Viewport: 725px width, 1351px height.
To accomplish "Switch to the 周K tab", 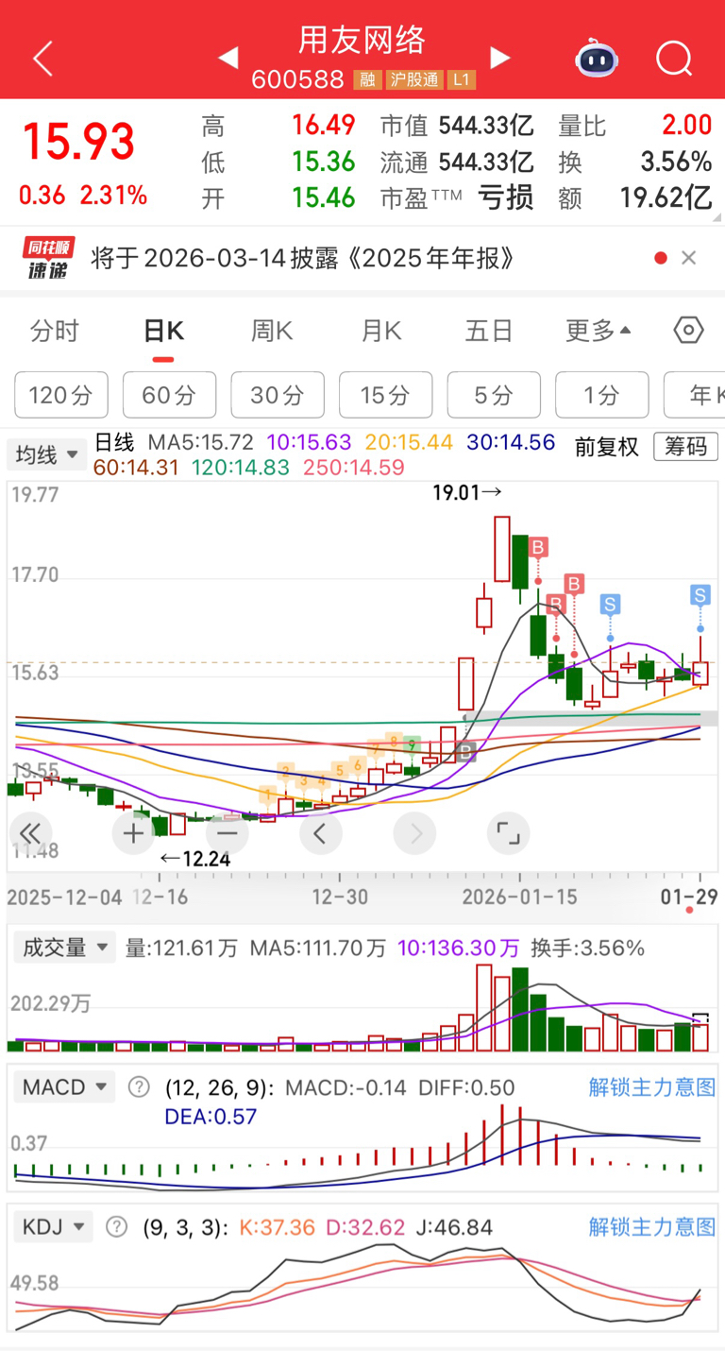I will click(x=272, y=331).
